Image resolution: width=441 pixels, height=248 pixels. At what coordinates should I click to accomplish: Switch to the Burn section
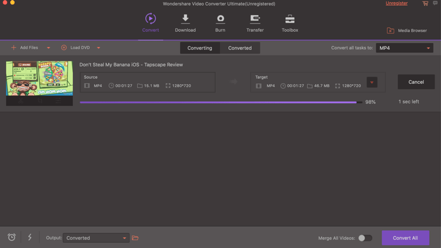point(220,23)
